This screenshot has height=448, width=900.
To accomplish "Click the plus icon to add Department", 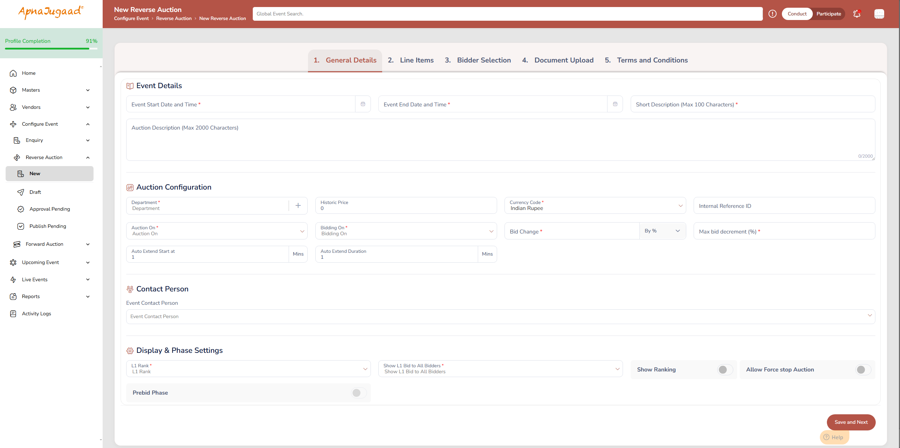I will click(x=298, y=205).
